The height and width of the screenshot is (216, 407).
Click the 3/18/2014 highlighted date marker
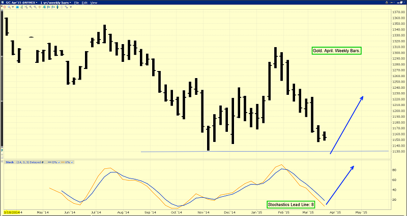(11, 212)
